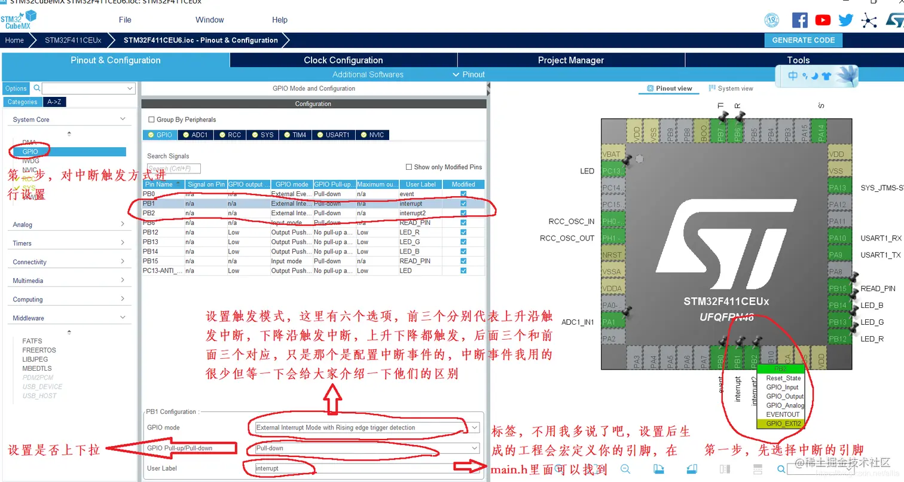Open Additional Softwares
The height and width of the screenshot is (482, 904).
(368, 74)
